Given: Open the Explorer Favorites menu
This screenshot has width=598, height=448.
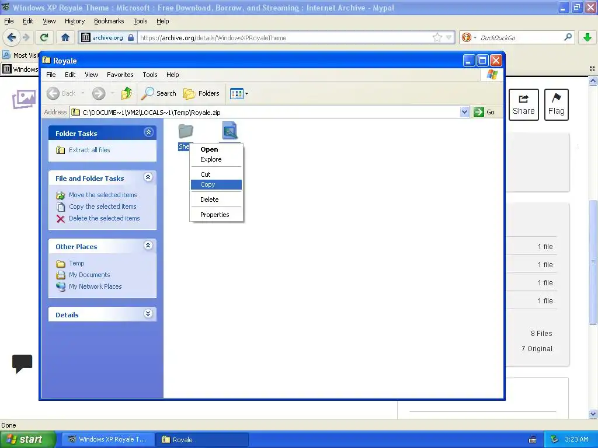Looking at the screenshot, I should pos(120,75).
